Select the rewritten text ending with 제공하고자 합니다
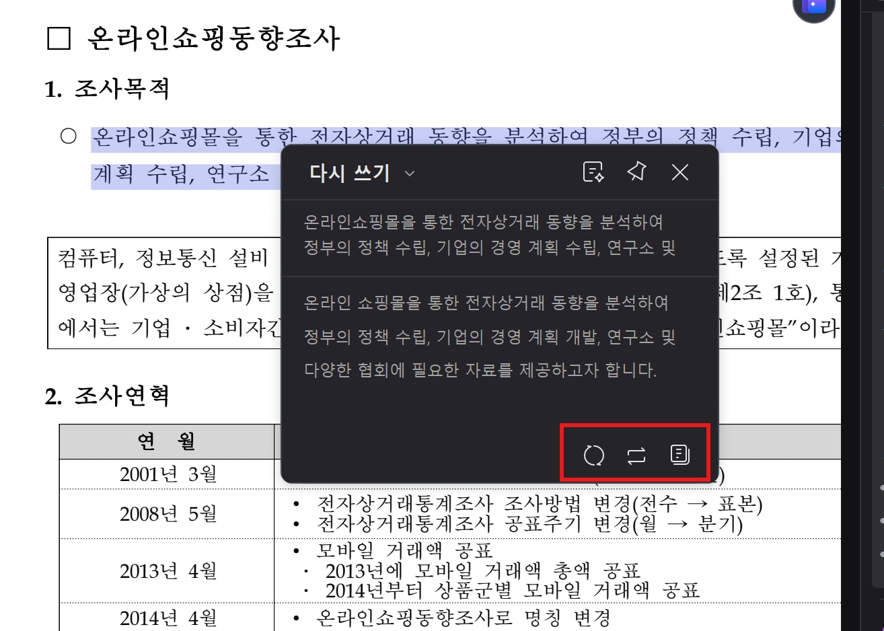The image size is (884, 631). pos(486,336)
